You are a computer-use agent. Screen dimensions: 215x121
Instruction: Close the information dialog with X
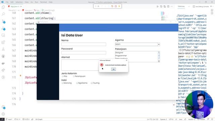127,60
